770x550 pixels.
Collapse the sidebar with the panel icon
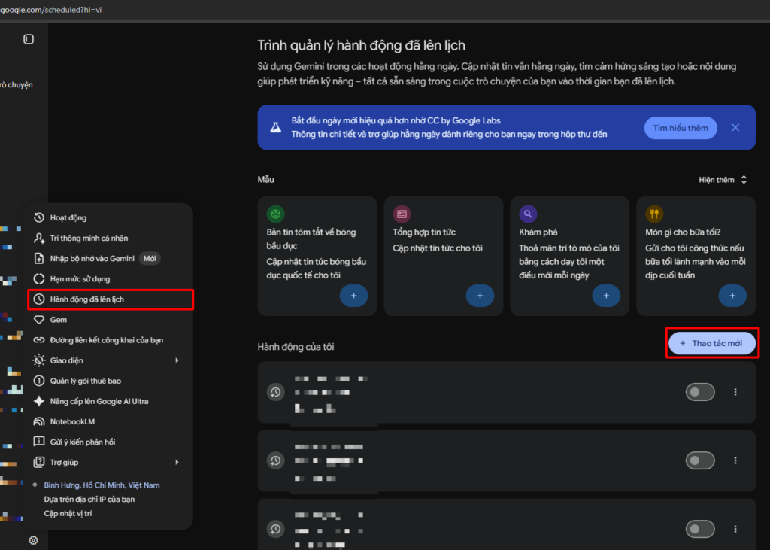point(29,39)
